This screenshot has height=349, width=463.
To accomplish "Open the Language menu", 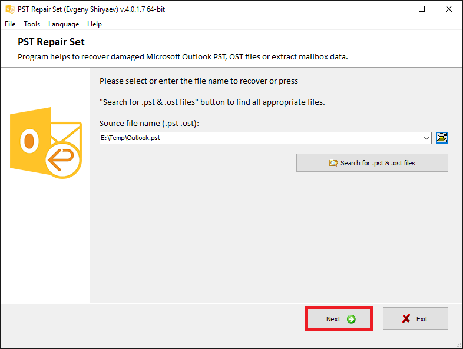I will tap(64, 24).
